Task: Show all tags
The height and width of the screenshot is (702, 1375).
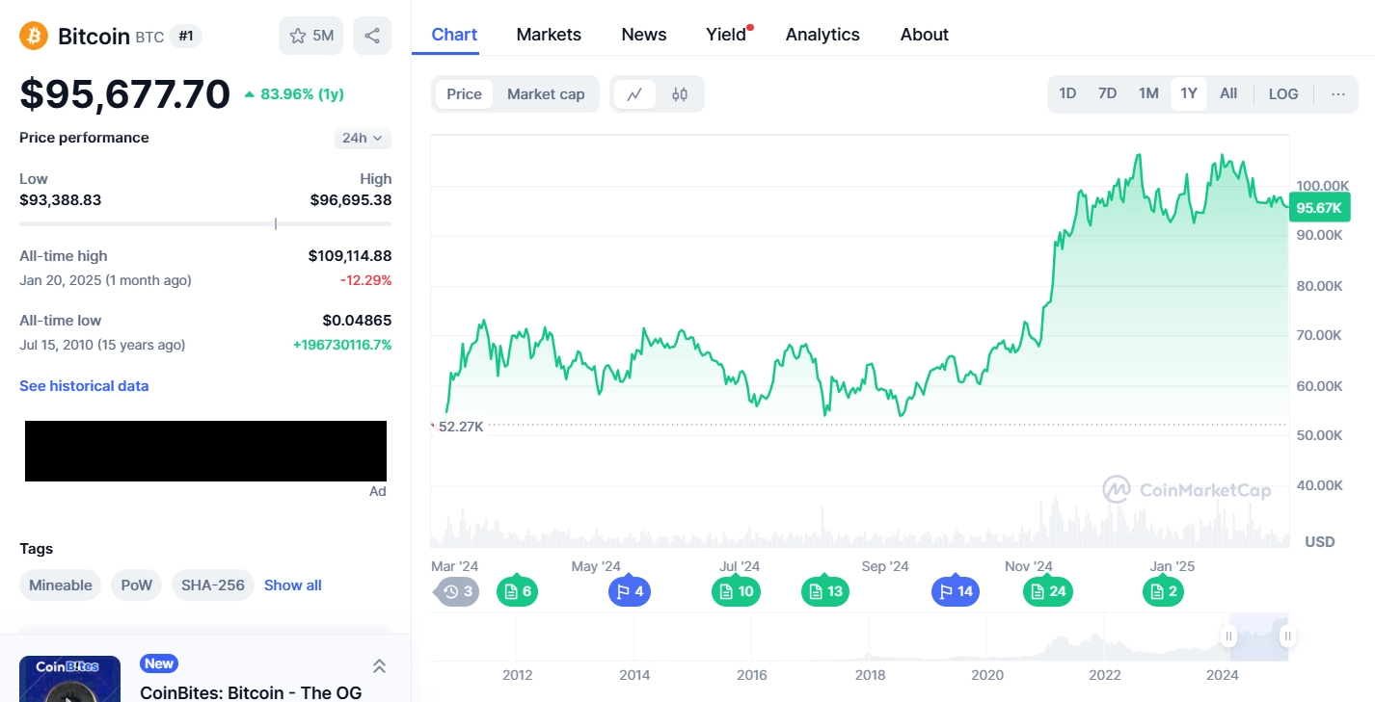Action: tap(293, 585)
